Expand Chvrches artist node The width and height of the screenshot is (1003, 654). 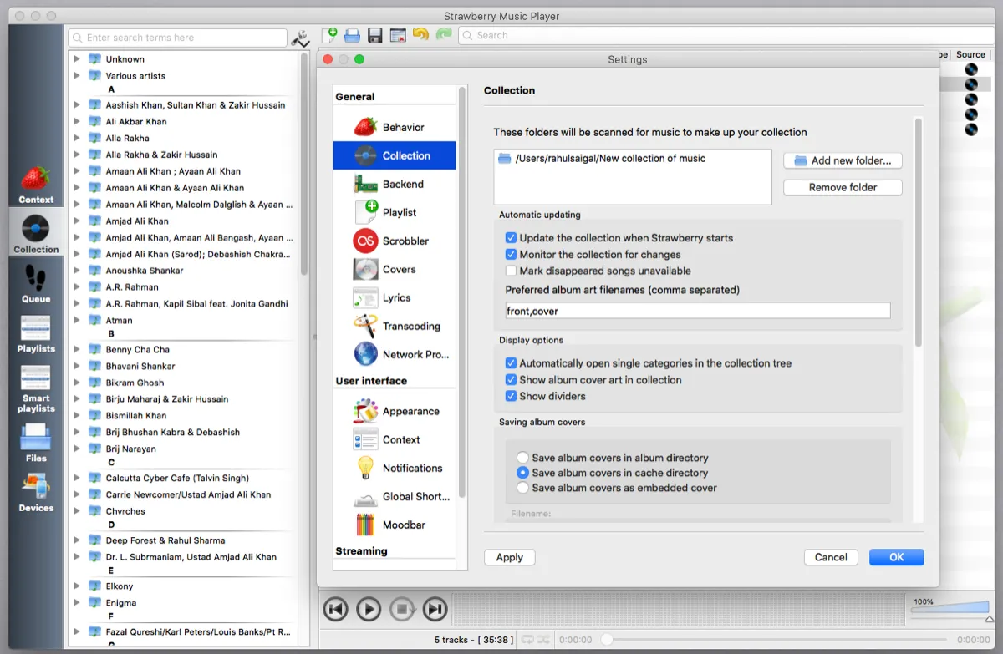coord(77,511)
